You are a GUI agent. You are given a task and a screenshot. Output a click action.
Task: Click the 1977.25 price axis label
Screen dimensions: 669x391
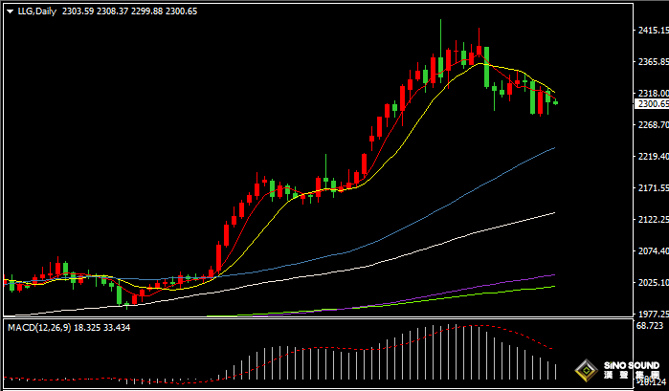[x=651, y=314]
